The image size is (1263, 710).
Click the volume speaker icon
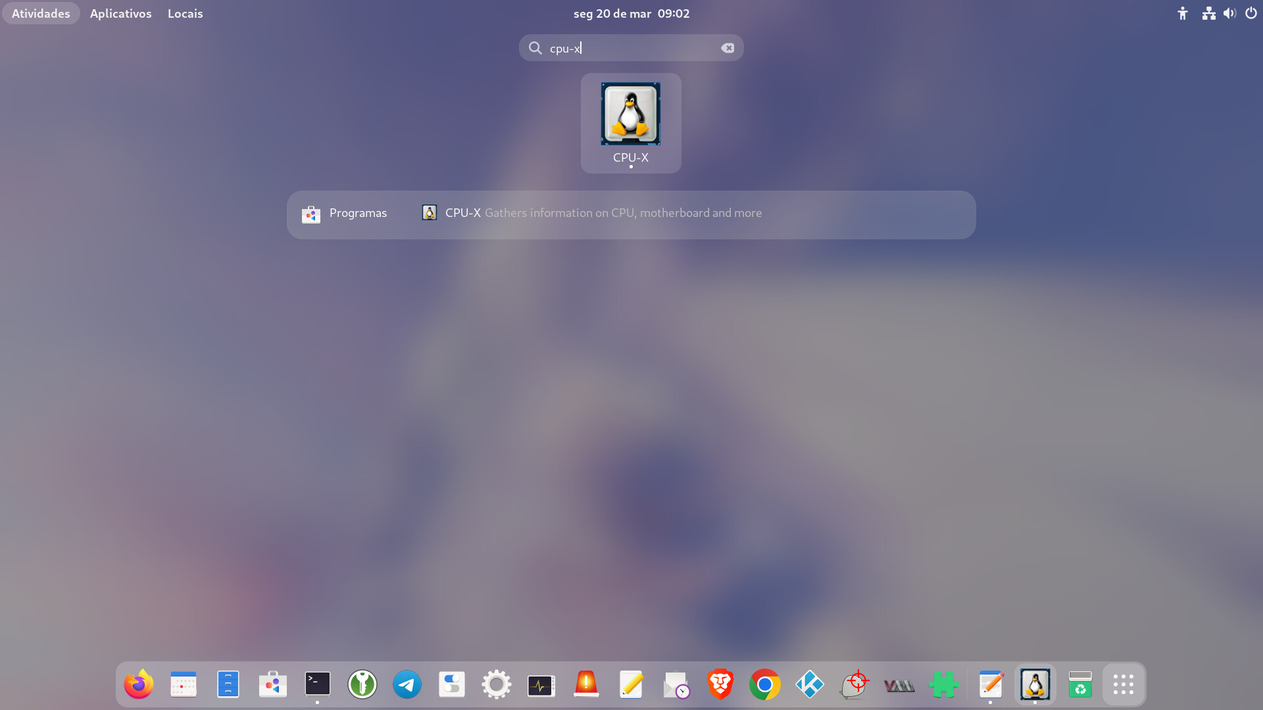(1229, 13)
